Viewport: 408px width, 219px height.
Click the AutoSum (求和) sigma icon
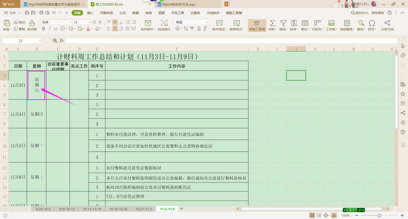(273, 23)
